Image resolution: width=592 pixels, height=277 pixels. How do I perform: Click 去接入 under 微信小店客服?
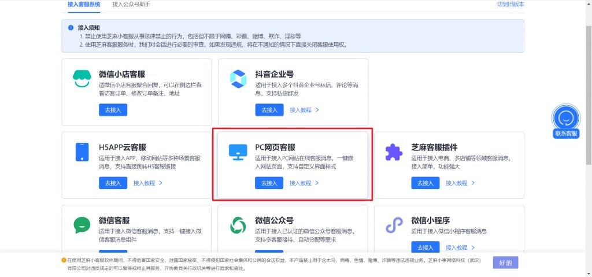pyautogui.click(x=113, y=110)
